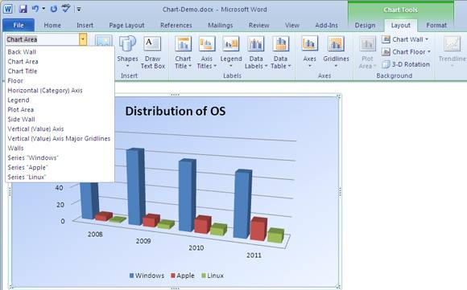
Task: Open the File tab
Action: 19,25
